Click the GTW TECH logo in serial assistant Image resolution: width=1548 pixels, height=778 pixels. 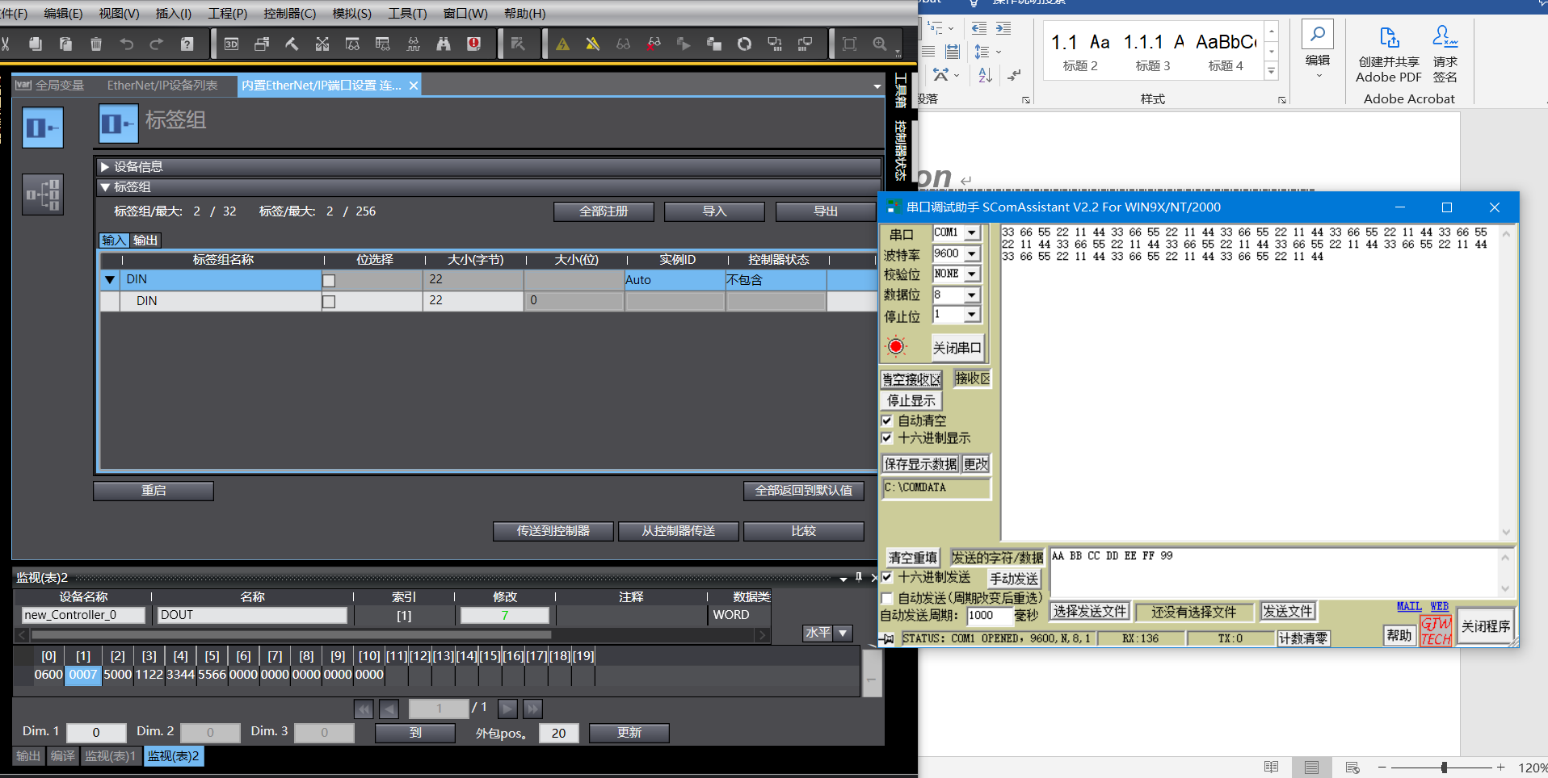click(x=1436, y=631)
